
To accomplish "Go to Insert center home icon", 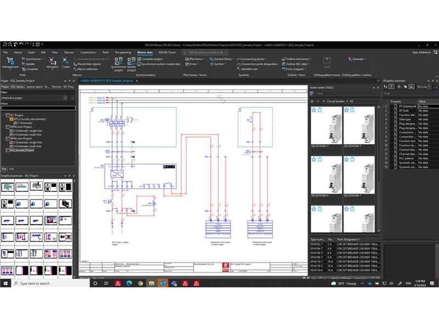I will 312,101.
